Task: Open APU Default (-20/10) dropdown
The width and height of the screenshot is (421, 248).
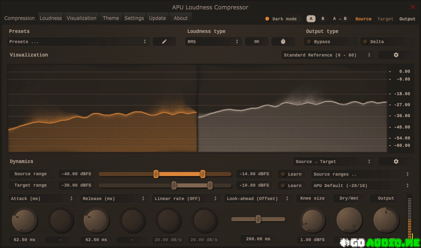Action: (362, 185)
